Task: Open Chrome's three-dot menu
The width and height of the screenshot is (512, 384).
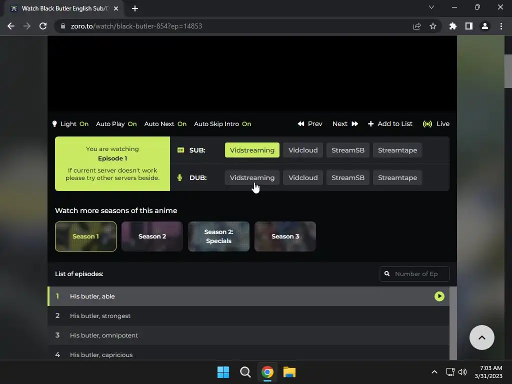Action: coord(501,26)
